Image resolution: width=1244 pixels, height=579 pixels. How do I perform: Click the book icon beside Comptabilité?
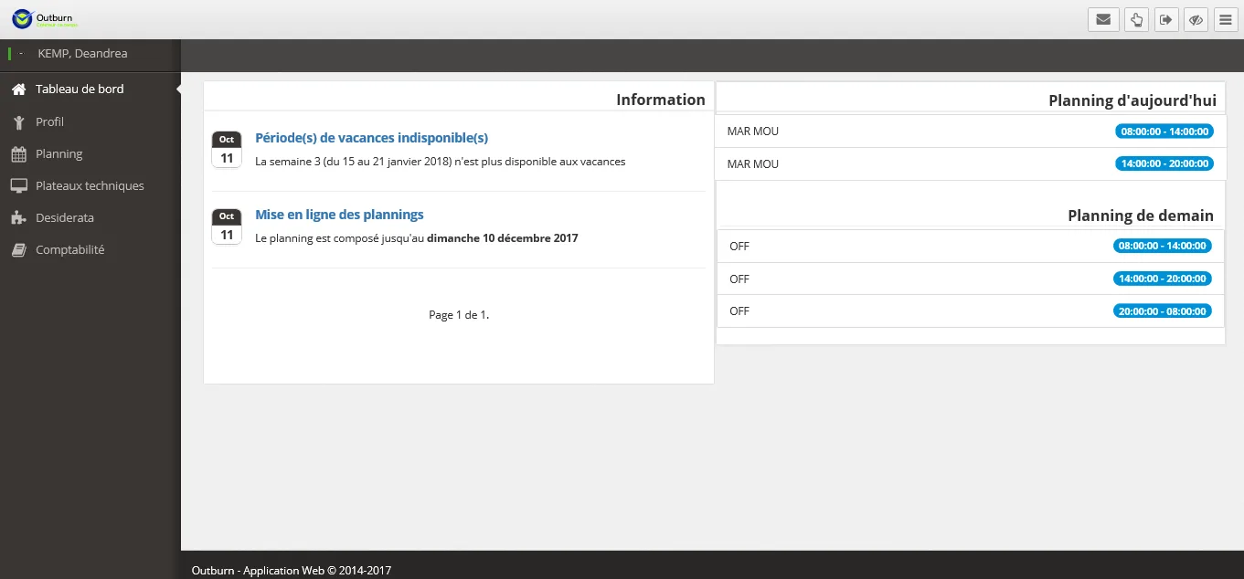tap(18, 250)
